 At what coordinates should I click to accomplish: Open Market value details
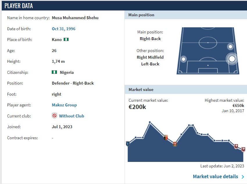[215, 176]
